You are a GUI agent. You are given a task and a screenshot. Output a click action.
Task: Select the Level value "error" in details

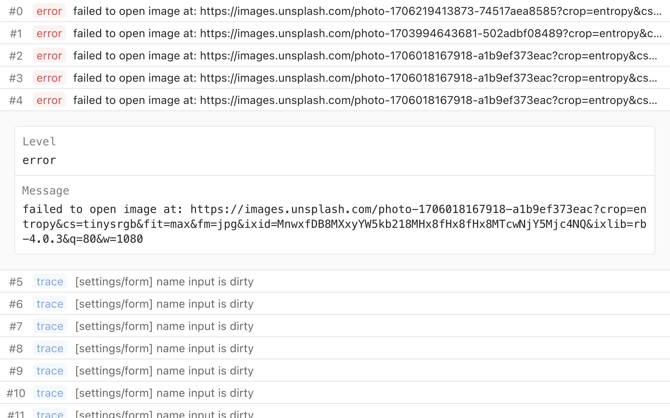tap(39, 160)
